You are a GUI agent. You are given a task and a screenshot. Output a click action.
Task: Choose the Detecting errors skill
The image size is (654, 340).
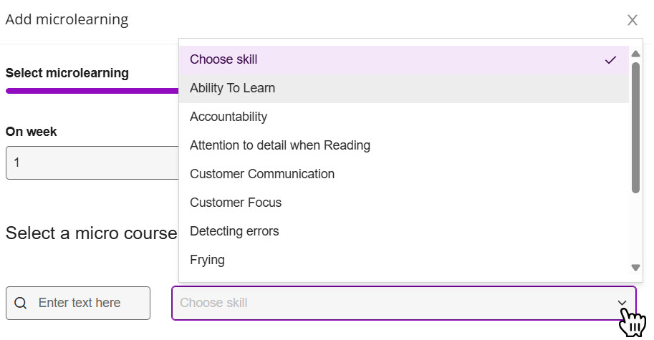(x=404, y=231)
